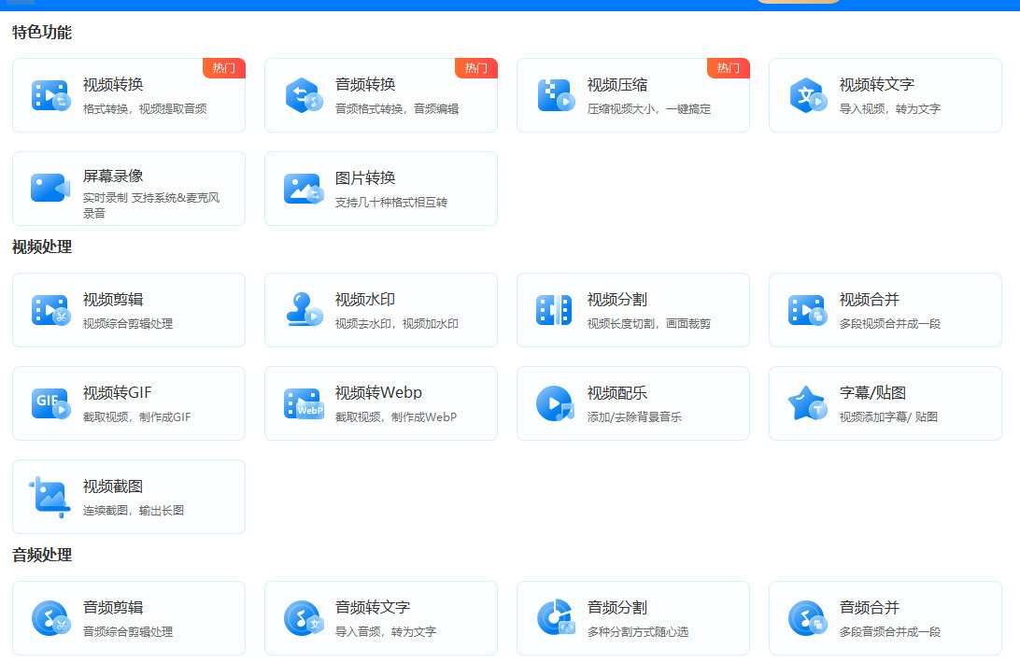Select the 音频合并 card title
The width and height of the screenshot is (1020, 663).
pos(870,608)
